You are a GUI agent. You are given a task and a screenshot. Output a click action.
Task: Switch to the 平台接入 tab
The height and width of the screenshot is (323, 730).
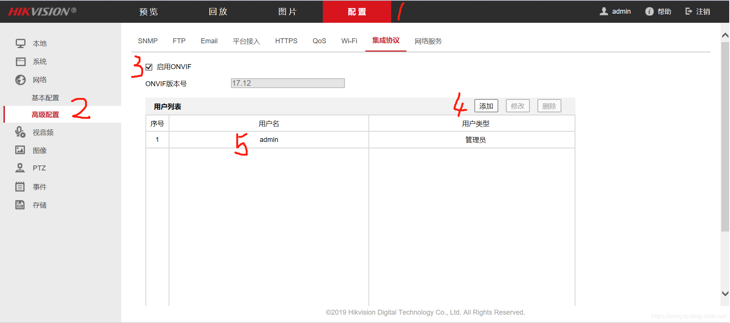point(246,41)
